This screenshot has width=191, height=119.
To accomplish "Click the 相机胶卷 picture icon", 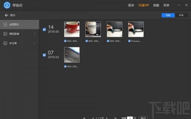I will tap(5, 34).
